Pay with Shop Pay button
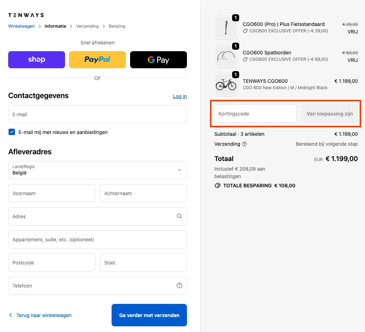This screenshot has height=332, width=365. point(37,60)
